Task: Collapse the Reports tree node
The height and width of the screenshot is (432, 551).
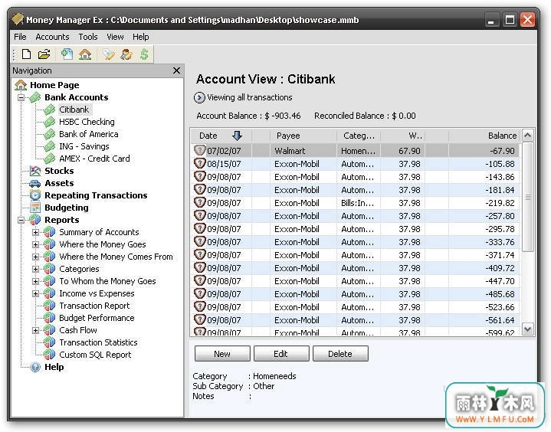Action: [21, 220]
